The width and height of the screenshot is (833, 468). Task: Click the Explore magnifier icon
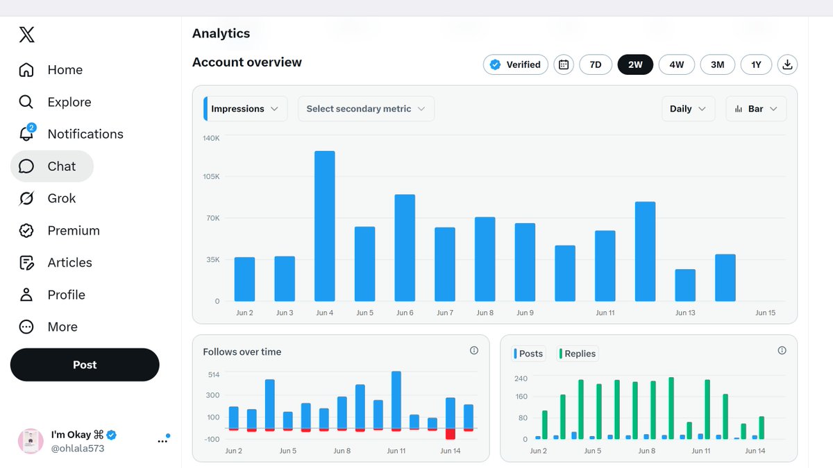(x=26, y=102)
